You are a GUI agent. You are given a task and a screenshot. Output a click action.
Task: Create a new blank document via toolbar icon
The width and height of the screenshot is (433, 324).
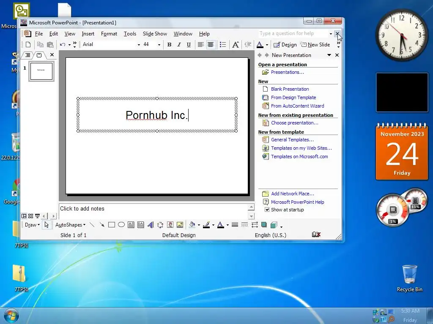(x=28, y=44)
